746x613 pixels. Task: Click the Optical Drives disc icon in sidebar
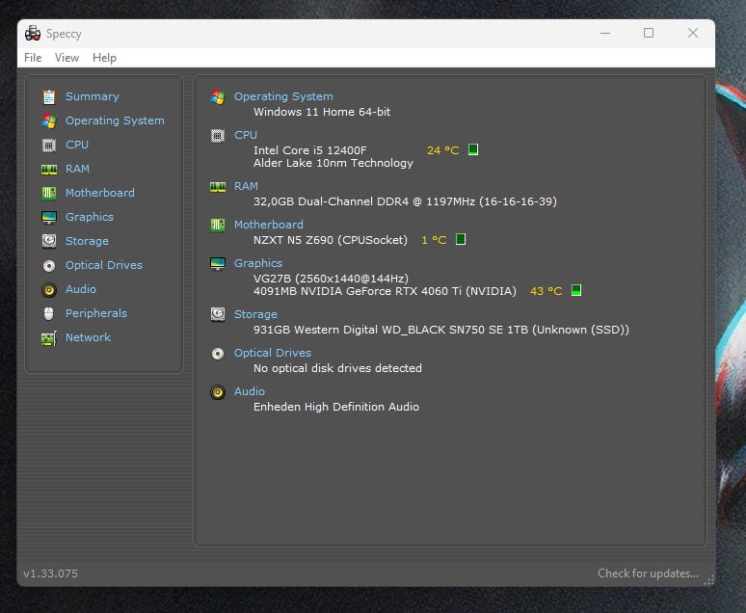48,265
